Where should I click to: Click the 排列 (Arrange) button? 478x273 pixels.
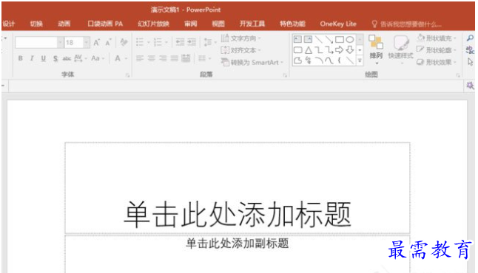tap(376, 49)
